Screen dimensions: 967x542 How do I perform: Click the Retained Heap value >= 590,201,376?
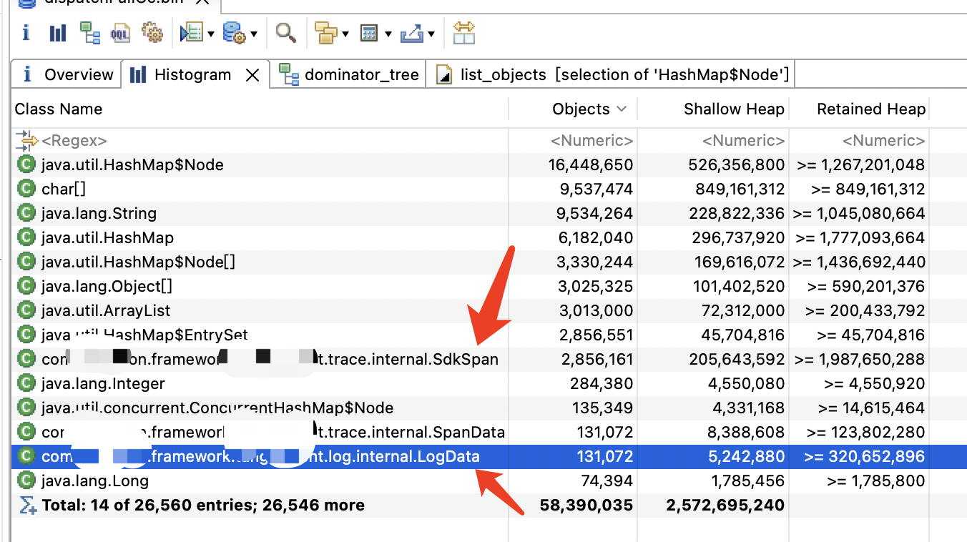click(866, 286)
